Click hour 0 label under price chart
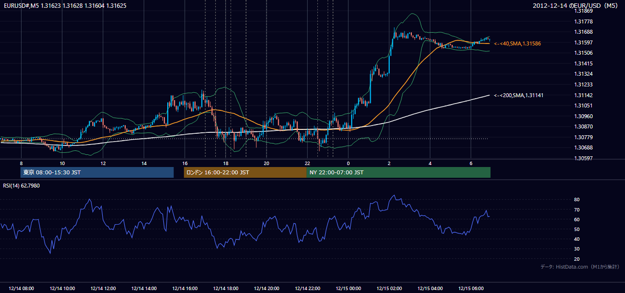The height and width of the screenshot is (293, 625). [348, 163]
